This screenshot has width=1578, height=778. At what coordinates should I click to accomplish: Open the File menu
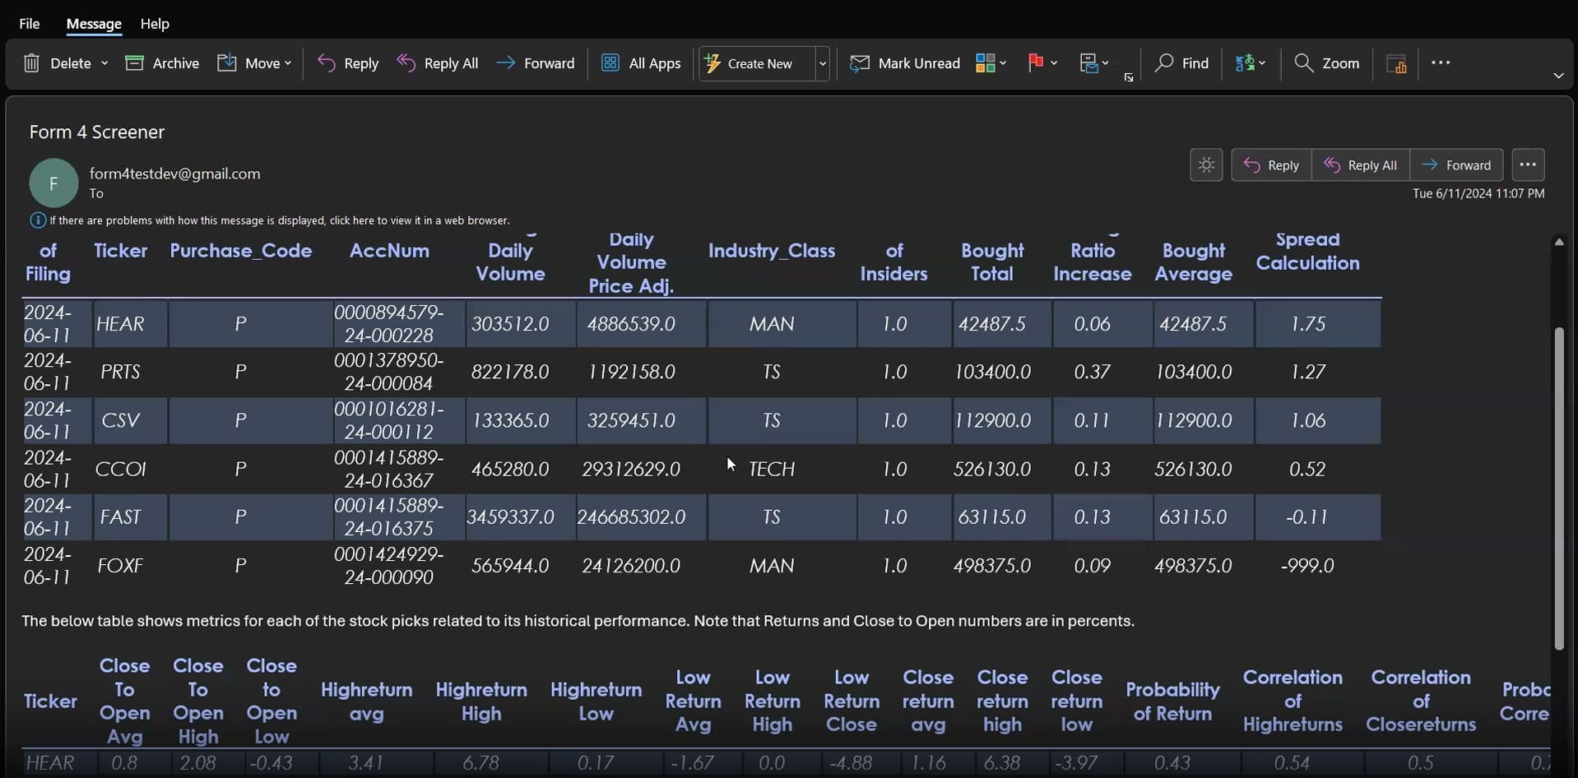[30, 24]
